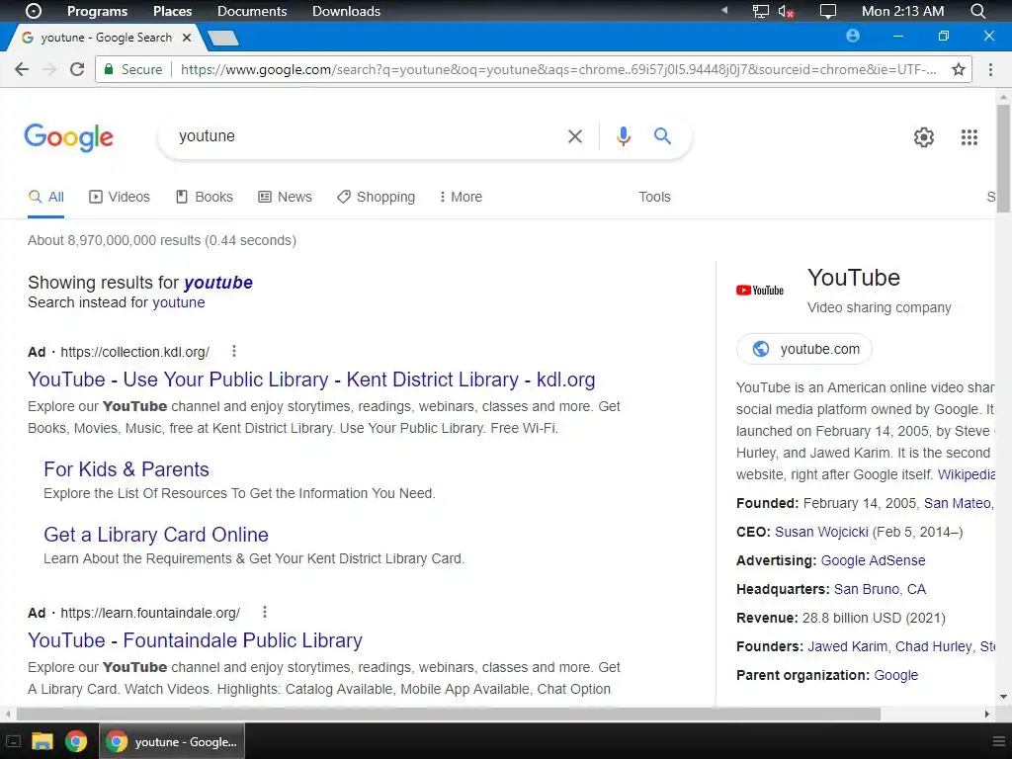This screenshot has height=759, width=1012.
Task: Switch to Books results tab
Action: click(204, 197)
